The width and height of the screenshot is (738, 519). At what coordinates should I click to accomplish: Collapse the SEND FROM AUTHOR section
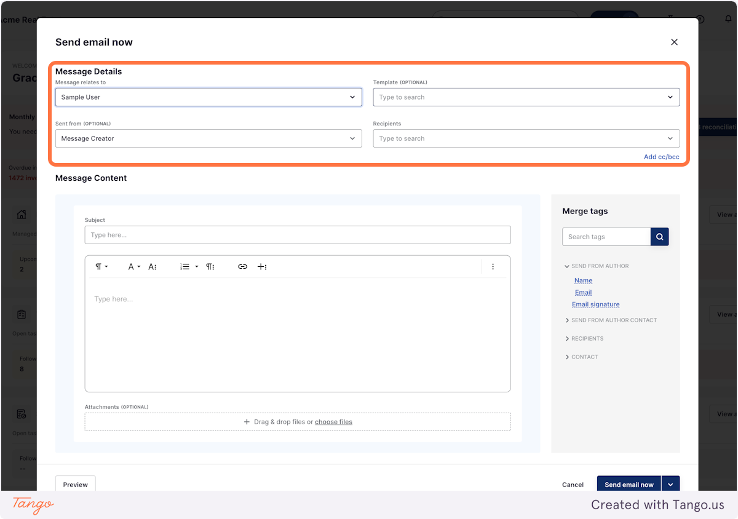(597, 266)
